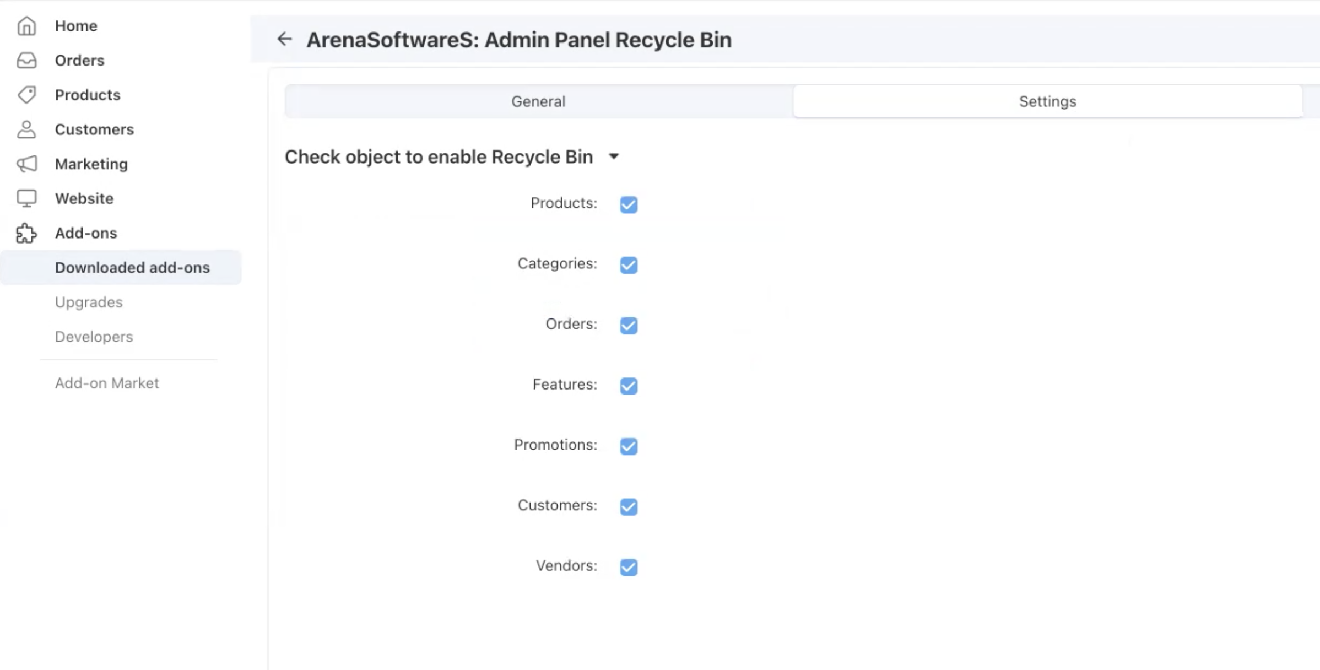This screenshot has width=1320, height=670.
Task: Click the Add-ons puzzle piece icon
Action: tap(26, 233)
